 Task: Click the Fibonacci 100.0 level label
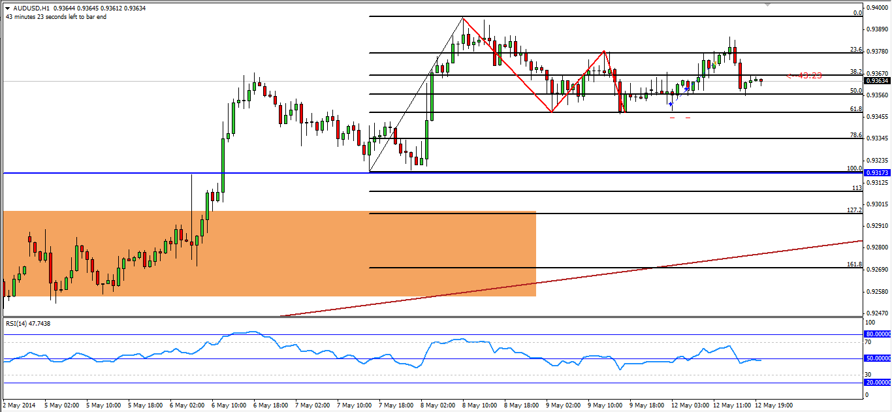click(855, 168)
